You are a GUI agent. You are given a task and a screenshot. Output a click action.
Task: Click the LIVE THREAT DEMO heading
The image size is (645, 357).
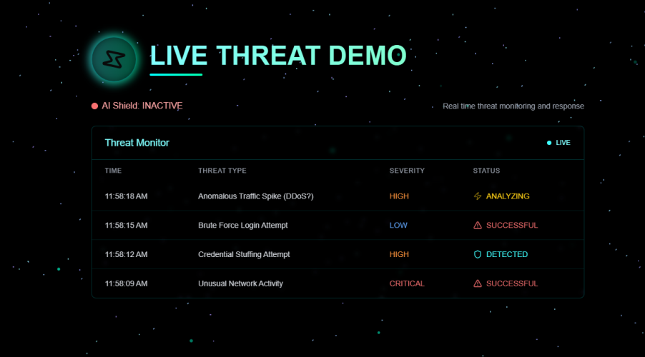(x=278, y=56)
